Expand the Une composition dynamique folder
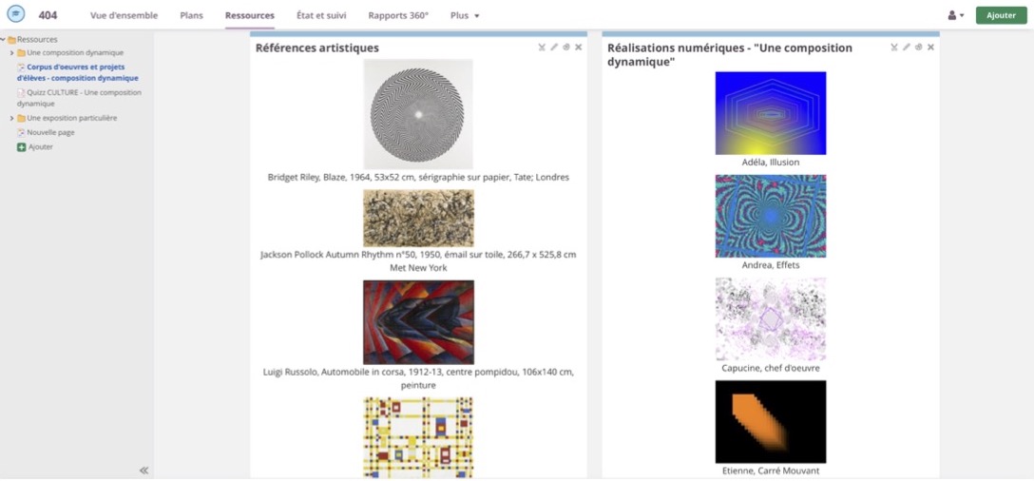The height and width of the screenshot is (481, 1034). click(11, 53)
